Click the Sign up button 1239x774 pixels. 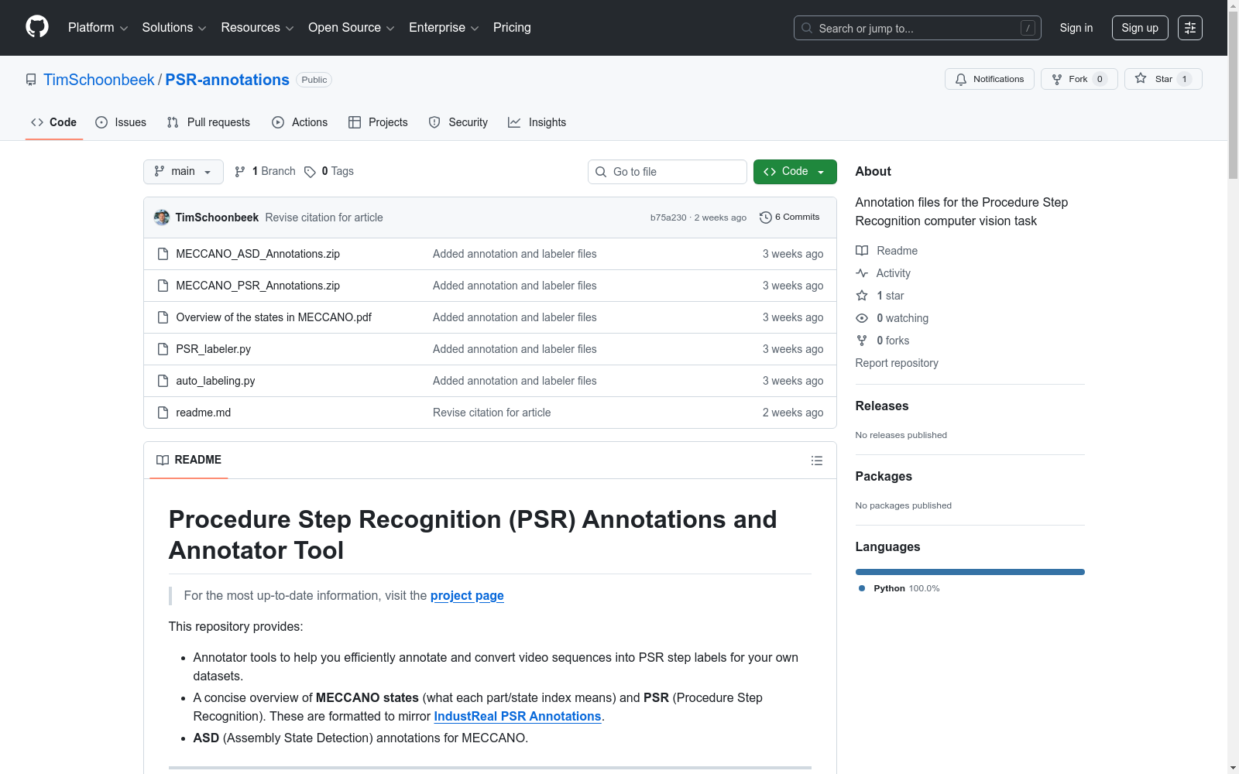(1140, 28)
